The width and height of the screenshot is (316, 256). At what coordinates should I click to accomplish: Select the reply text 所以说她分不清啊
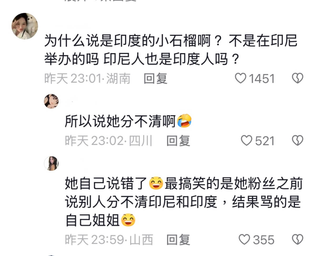(120, 121)
